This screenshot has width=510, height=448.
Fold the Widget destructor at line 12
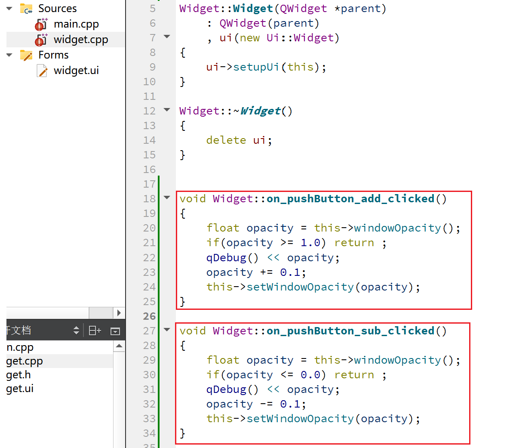[x=167, y=110]
